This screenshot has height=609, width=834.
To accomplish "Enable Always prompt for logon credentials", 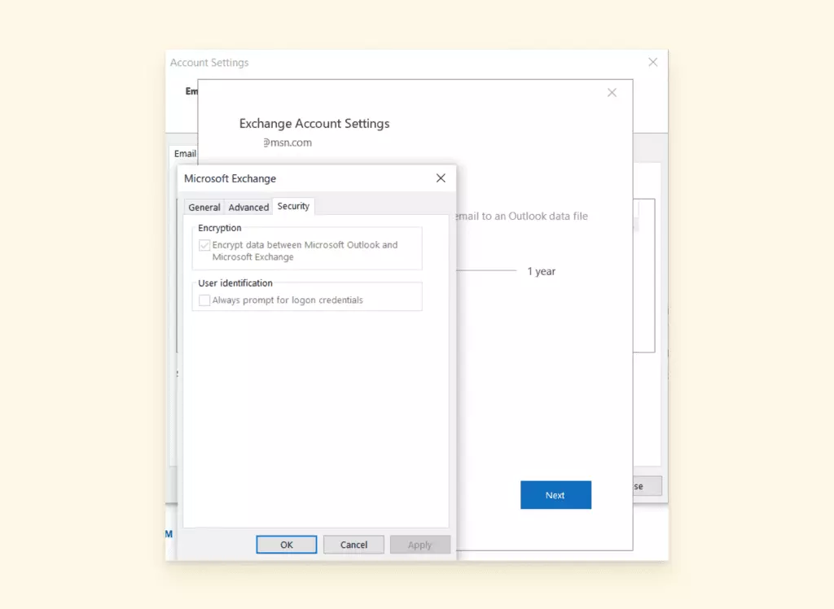I will click(204, 300).
